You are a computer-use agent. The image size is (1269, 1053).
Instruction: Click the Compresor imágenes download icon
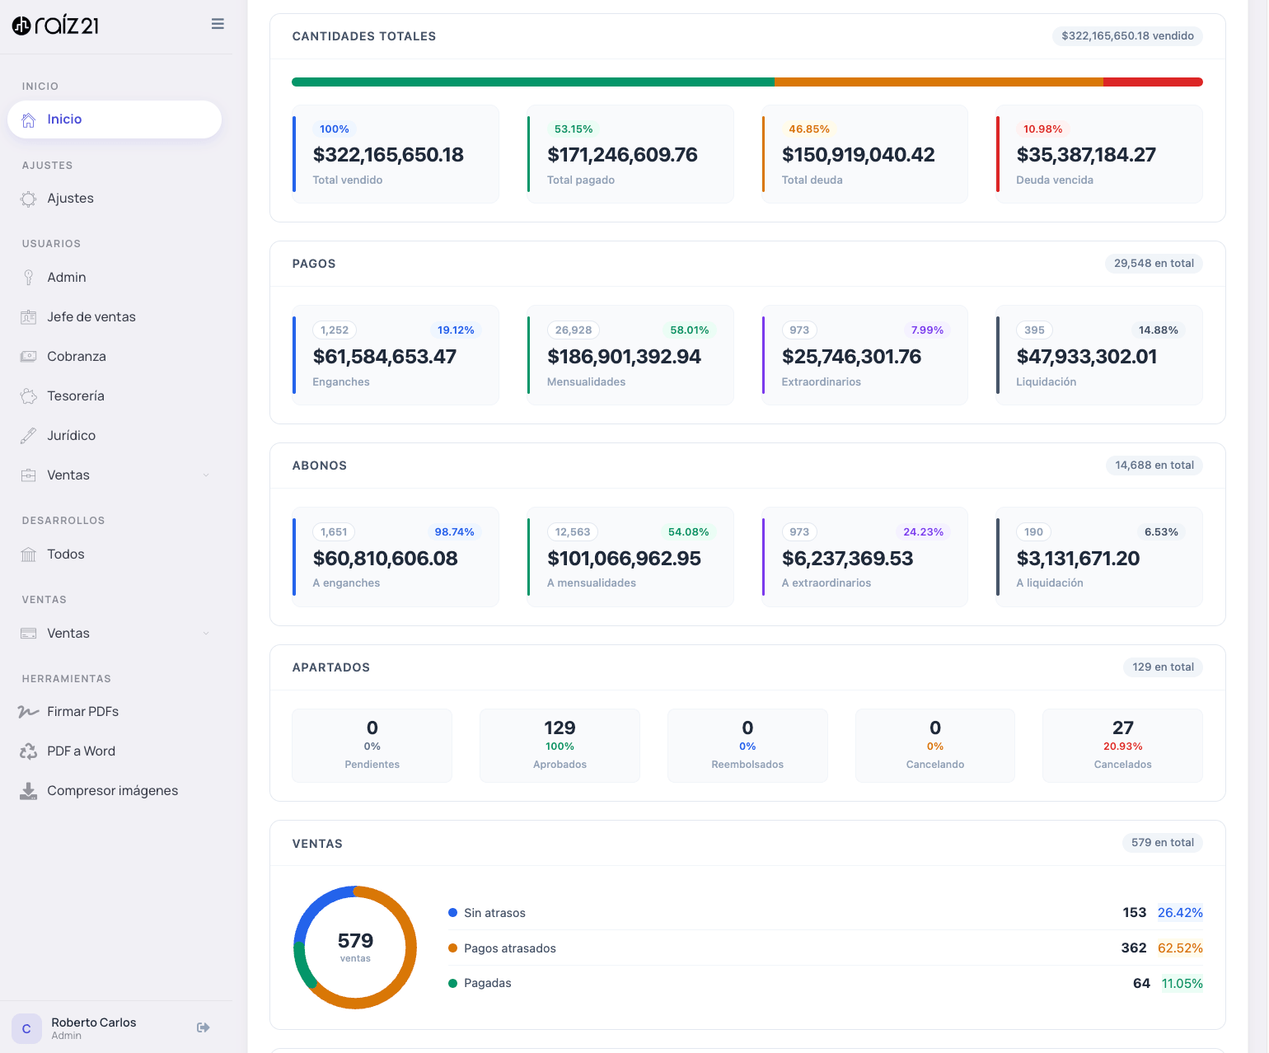[x=28, y=790]
